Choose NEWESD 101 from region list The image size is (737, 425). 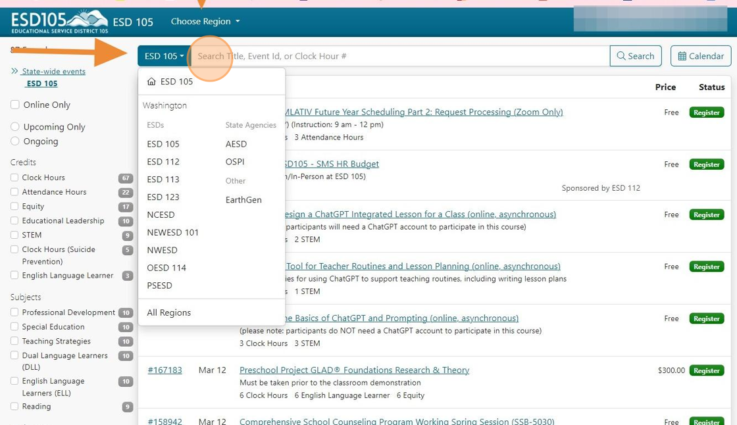172,232
